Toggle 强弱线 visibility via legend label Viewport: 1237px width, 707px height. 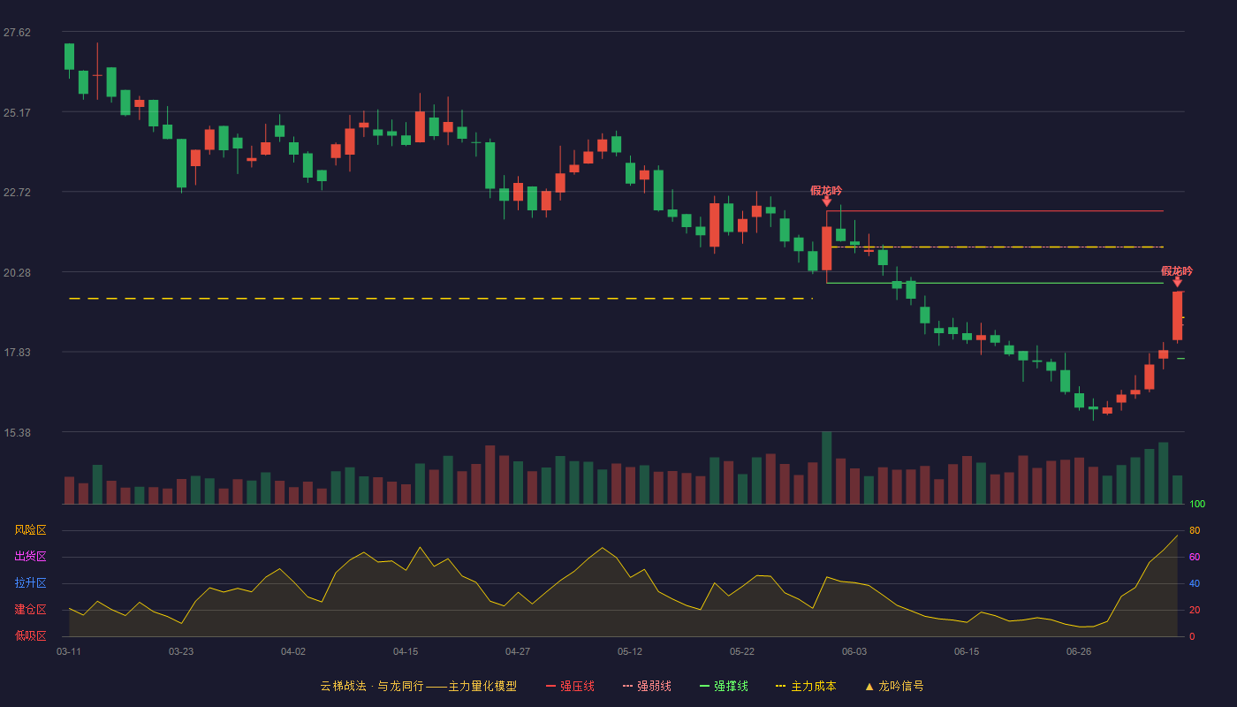(654, 686)
